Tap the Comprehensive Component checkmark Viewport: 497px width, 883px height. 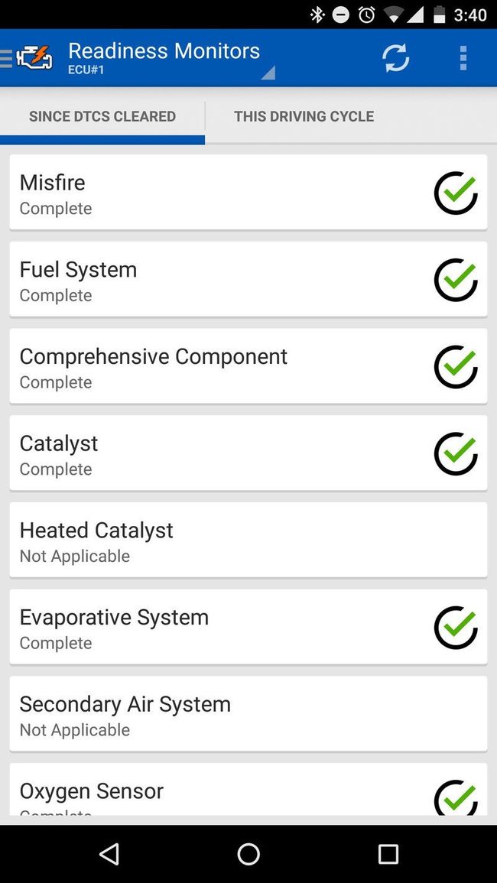click(456, 367)
